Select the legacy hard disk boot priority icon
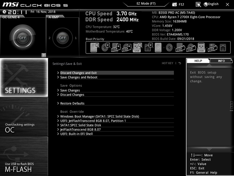This screenshot has width=234, height=176. pyautogui.click(x=158, y=48)
